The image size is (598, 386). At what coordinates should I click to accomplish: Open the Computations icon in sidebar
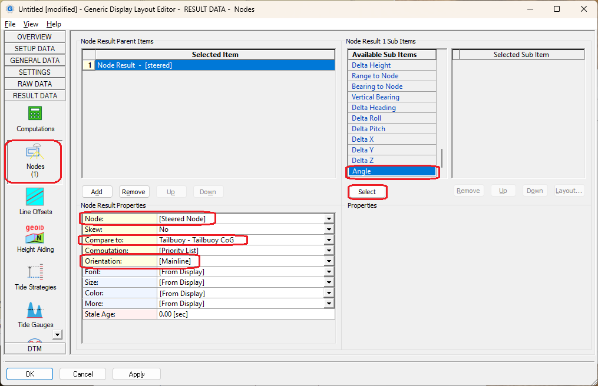[x=35, y=119]
